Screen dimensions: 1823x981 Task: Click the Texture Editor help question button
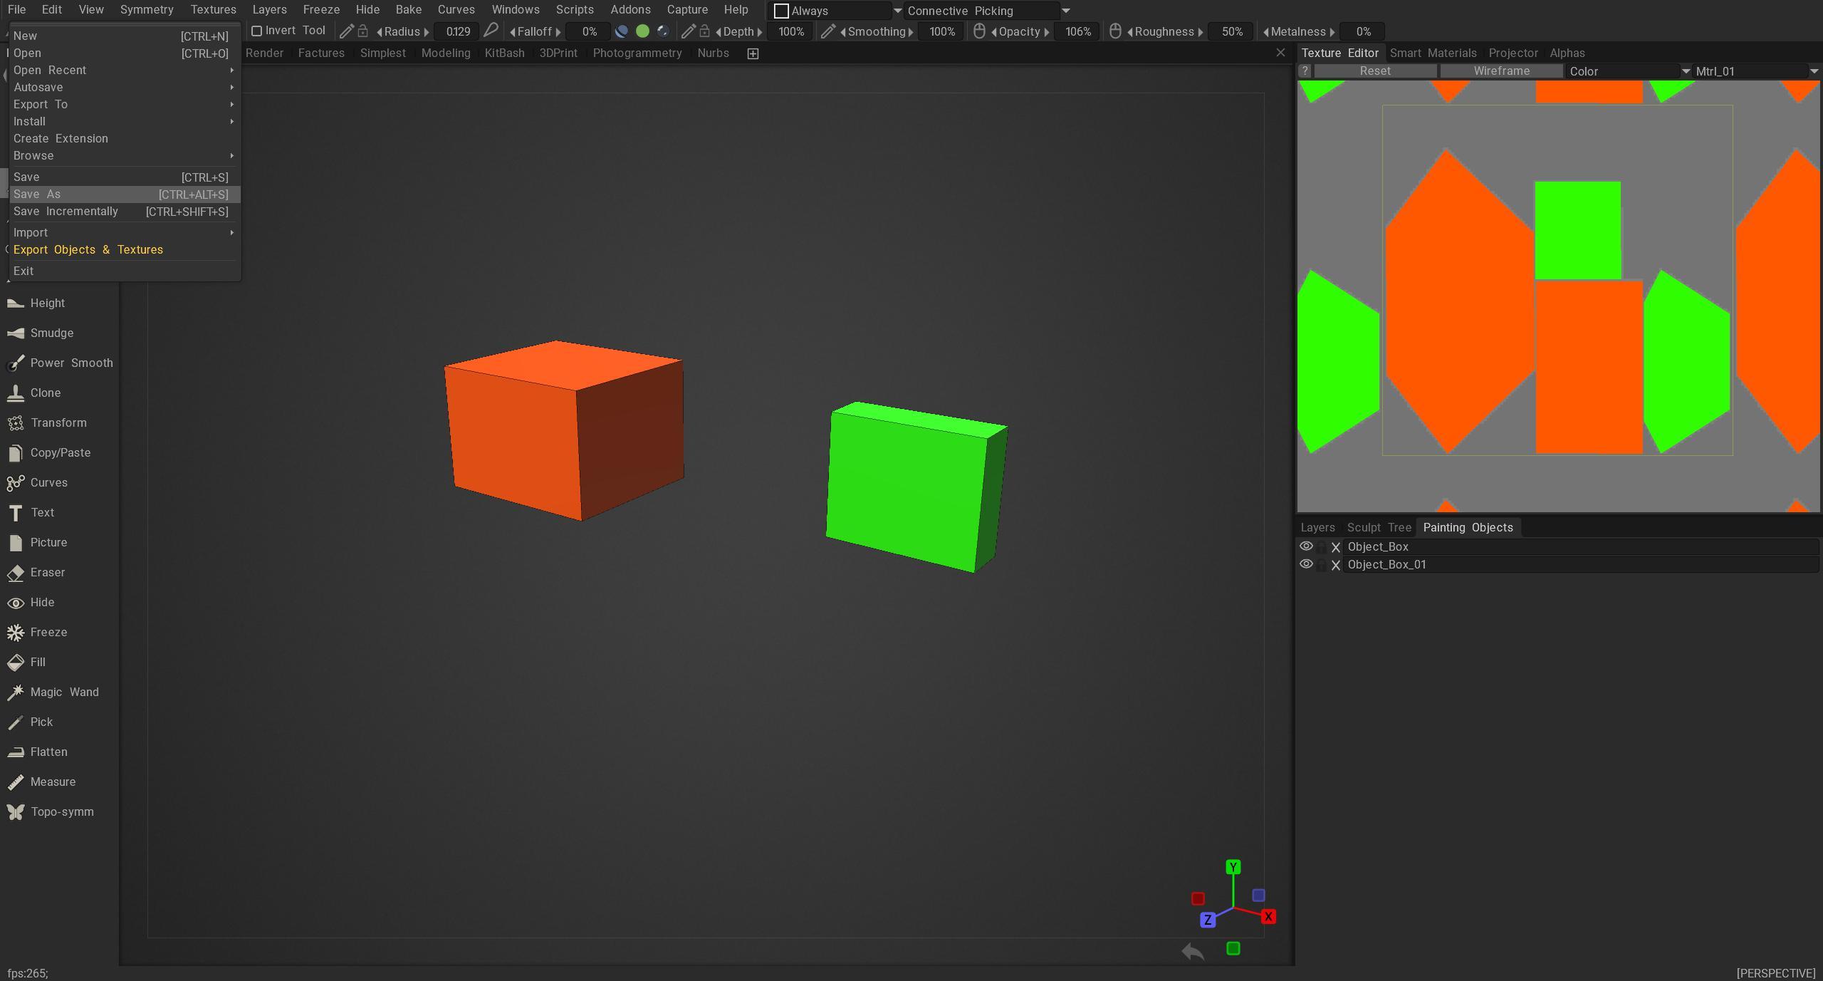[1305, 71]
